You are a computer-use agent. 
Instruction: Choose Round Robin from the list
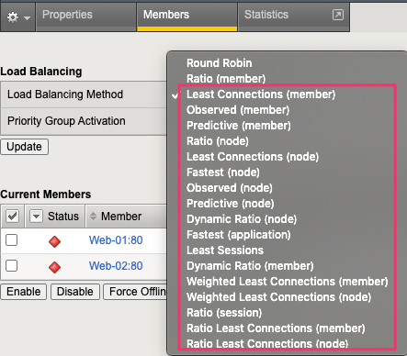[220, 63]
